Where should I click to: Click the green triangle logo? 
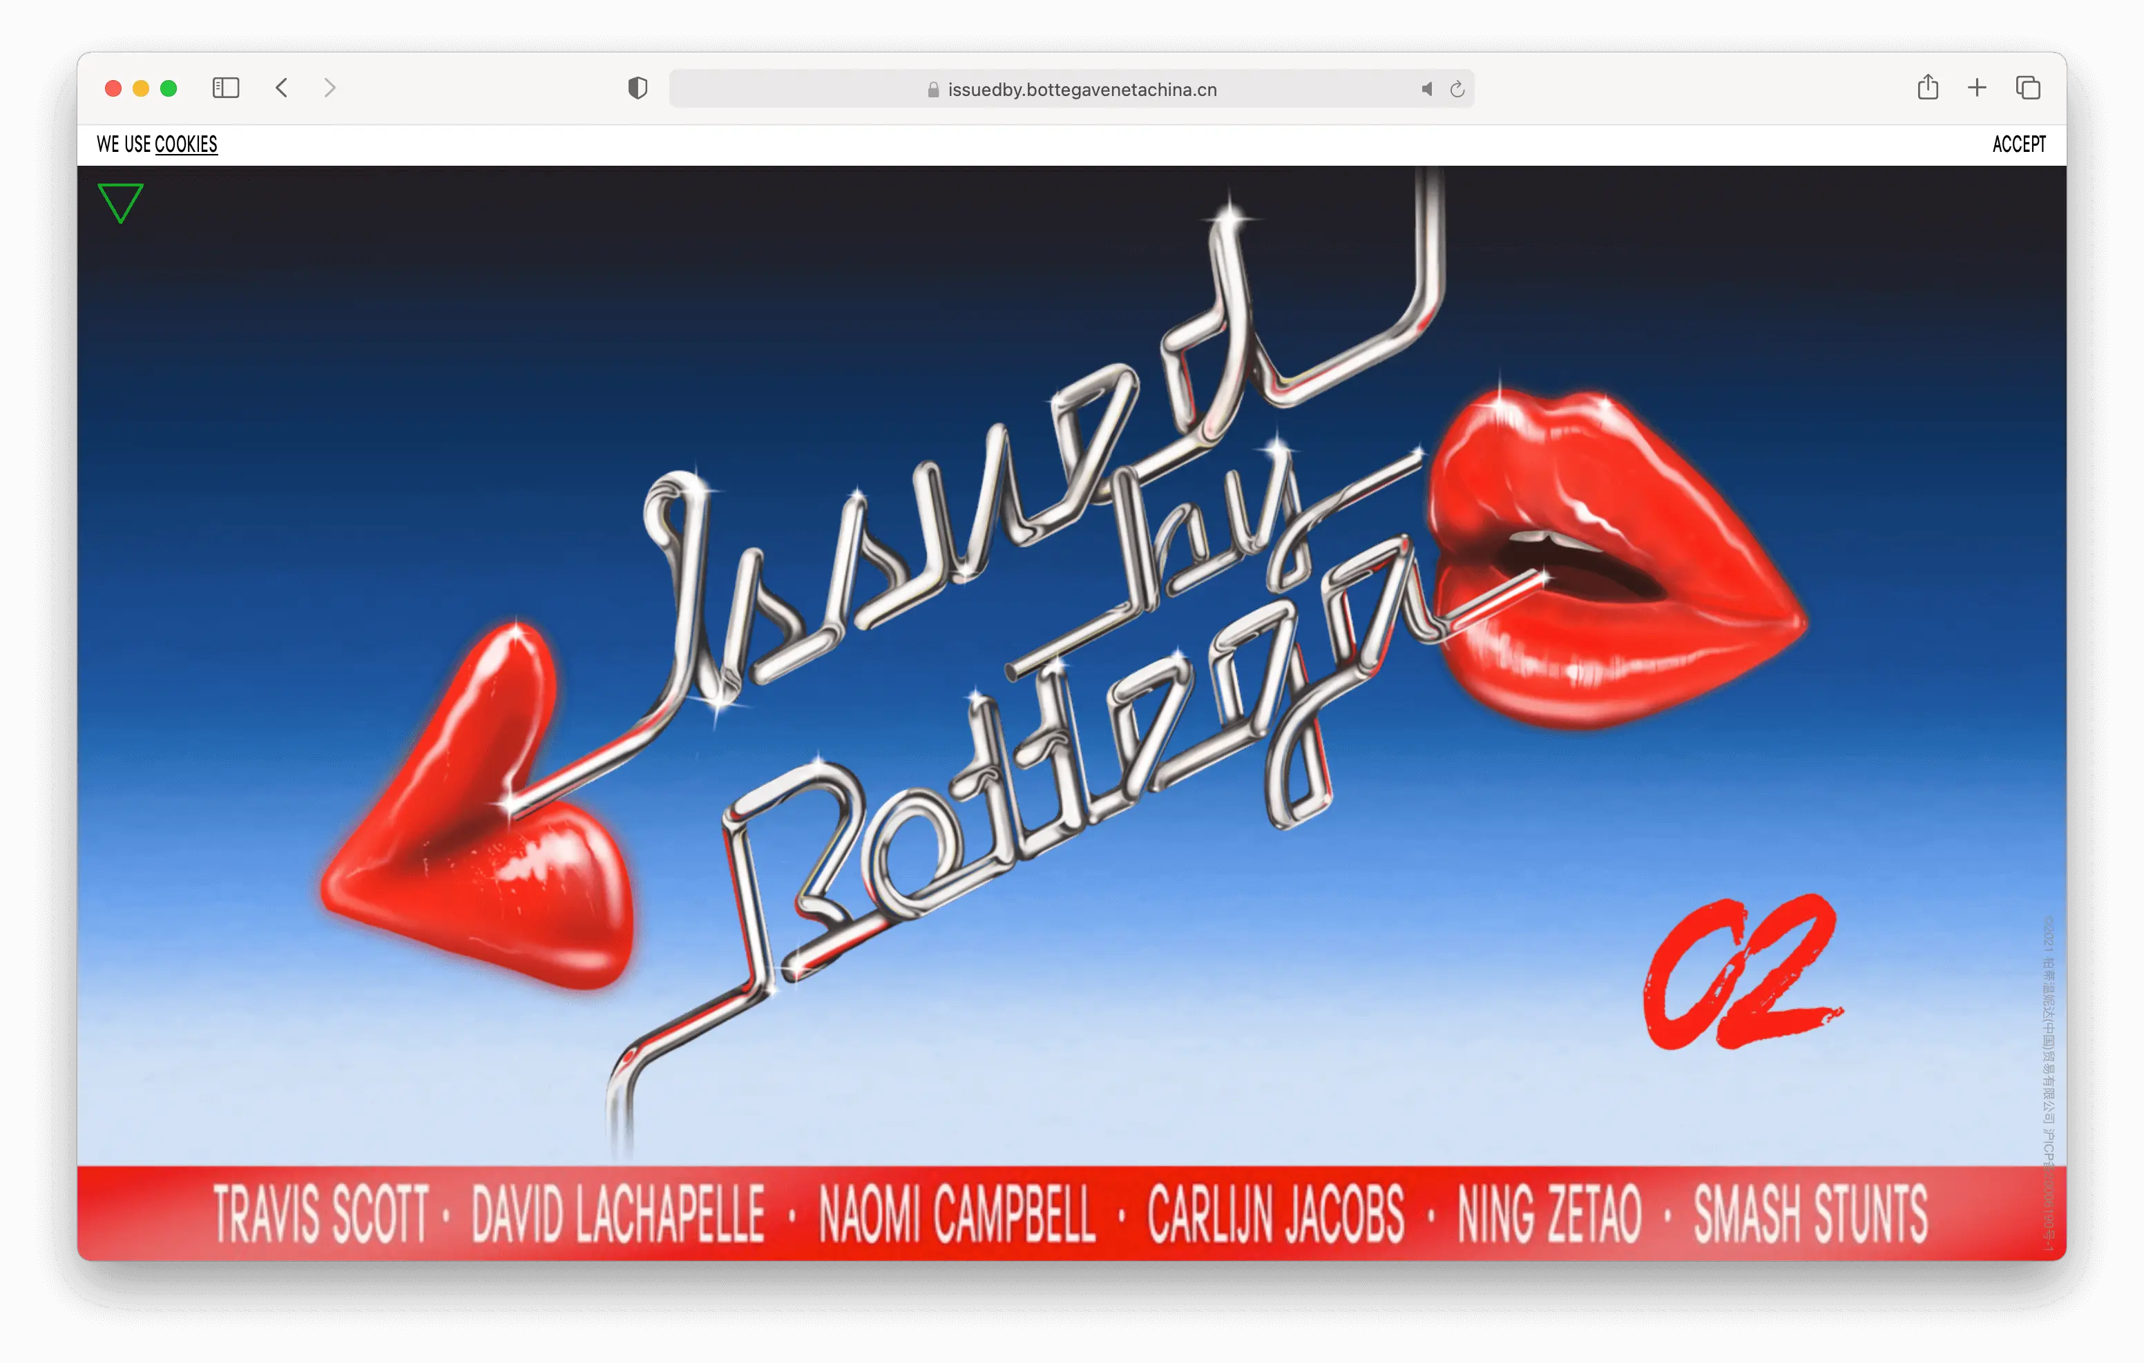[x=120, y=201]
